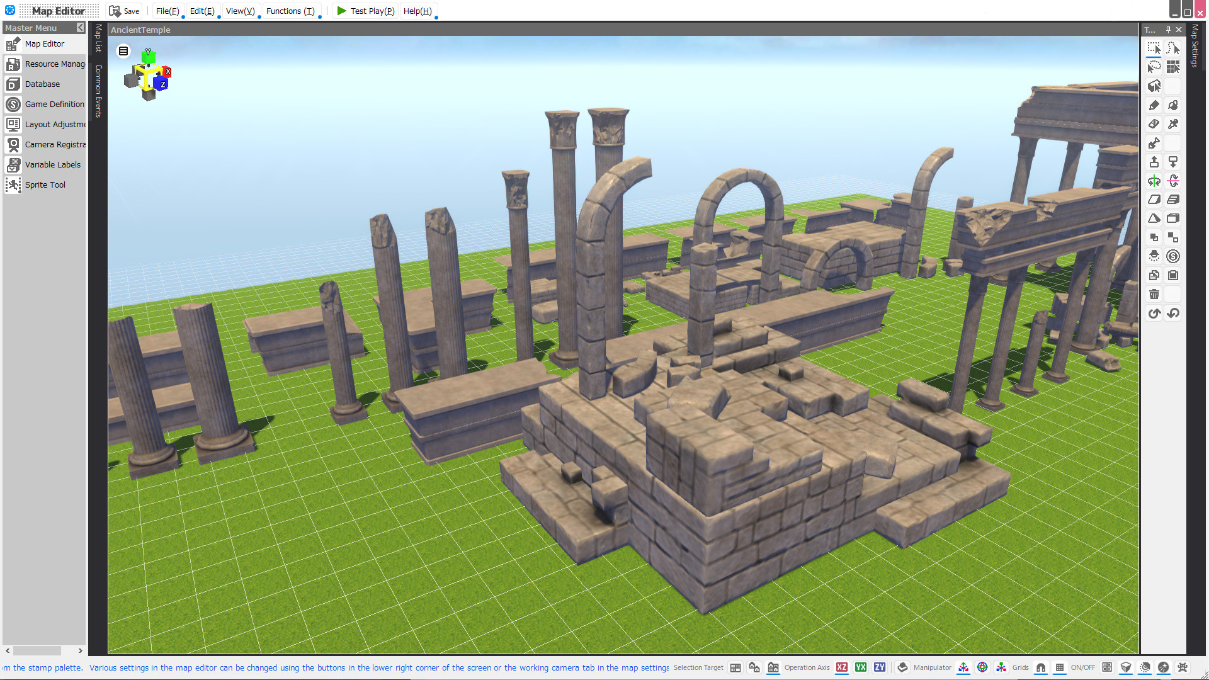Viewport: 1209px width, 680px height.
Task: Open the Functions menu
Action: point(291,11)
